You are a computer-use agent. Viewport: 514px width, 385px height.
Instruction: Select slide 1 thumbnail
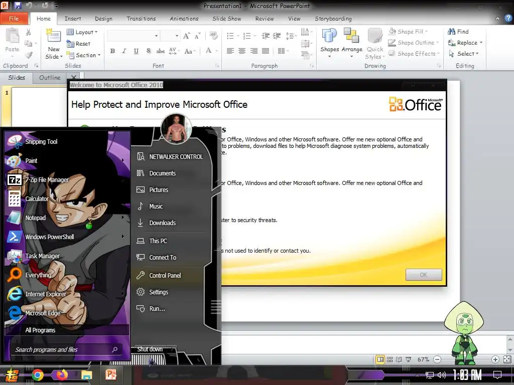[39, 106]
